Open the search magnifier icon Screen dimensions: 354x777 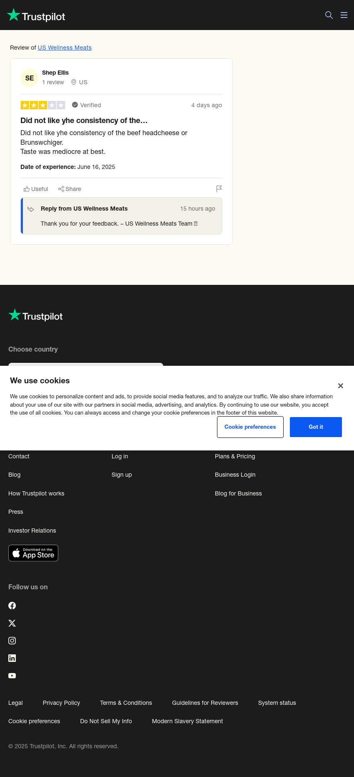pyautogui.click(x=329, y=15)
